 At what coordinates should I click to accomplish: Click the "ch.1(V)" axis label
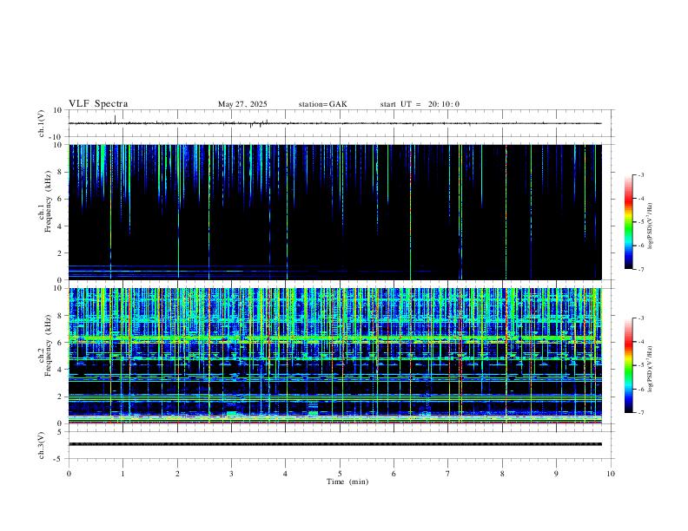[x=42, y=123]
